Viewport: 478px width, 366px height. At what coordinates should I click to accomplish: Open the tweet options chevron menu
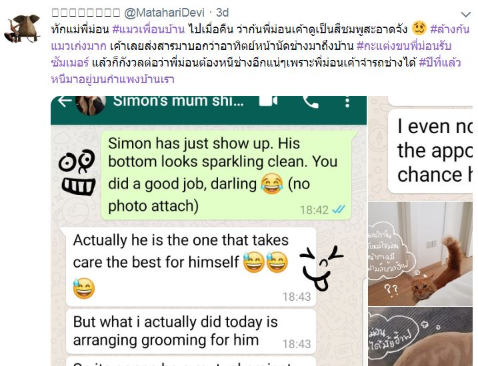[x=465, y=14]
